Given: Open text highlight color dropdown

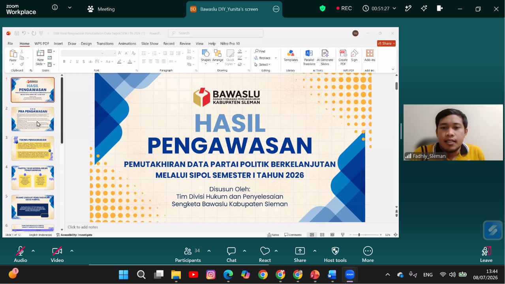Looking at the screenshot, I should [124, 62].
